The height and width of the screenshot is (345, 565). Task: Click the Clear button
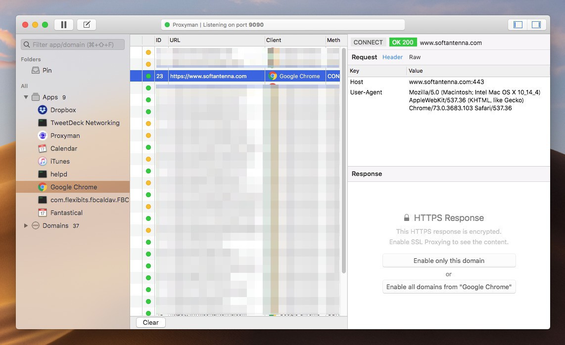tap(150, 322)
